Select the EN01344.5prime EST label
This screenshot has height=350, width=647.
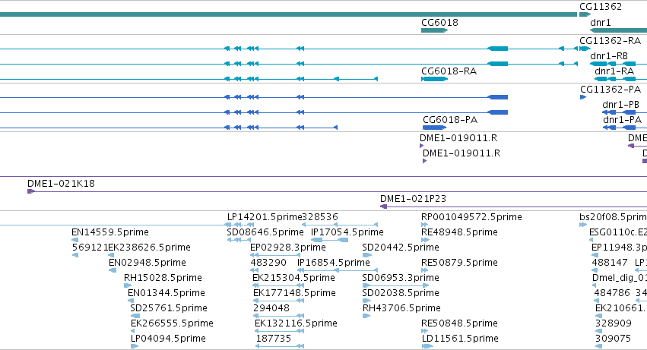[x=167, y=294]
